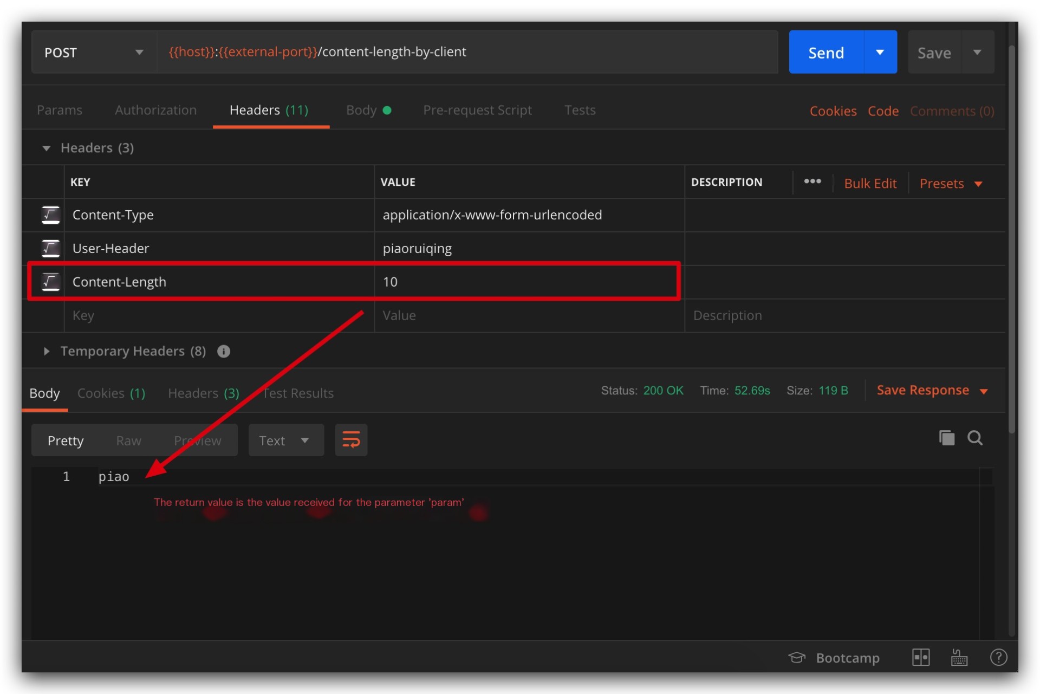Image resolution: width=1040 pixels, height=694 pixels.
Task: Toggle the User-Header row checkbox
Action: click(50, 249)
